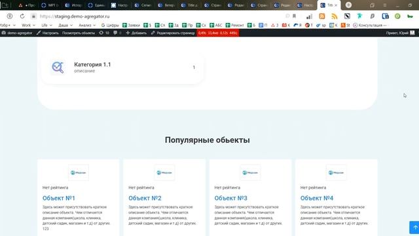Screen dimensions: 419x236
Task: Open the Ремонт bookmark
Action: (x=234, y=25)
